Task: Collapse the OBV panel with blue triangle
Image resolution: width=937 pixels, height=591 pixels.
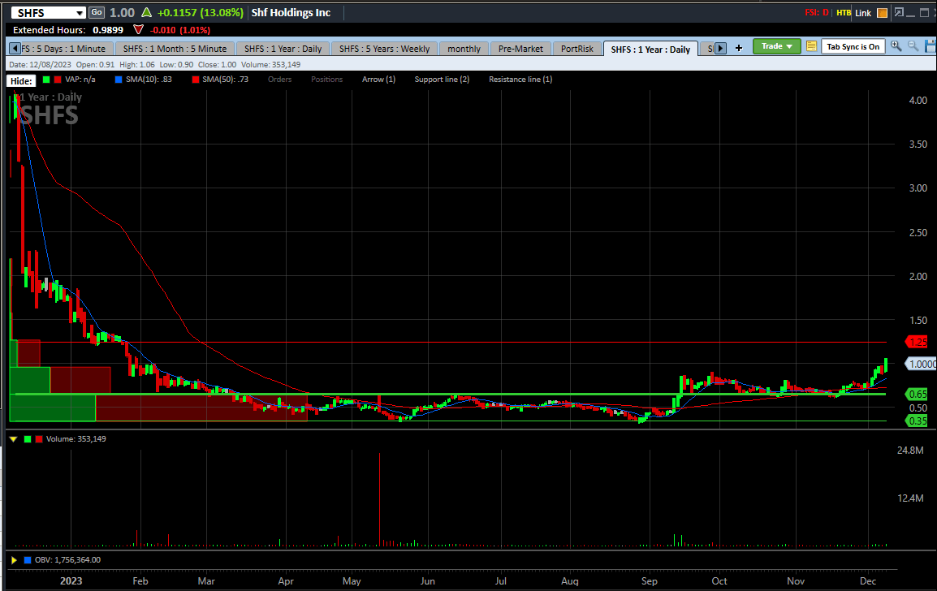Action: [x=13, y=559]
